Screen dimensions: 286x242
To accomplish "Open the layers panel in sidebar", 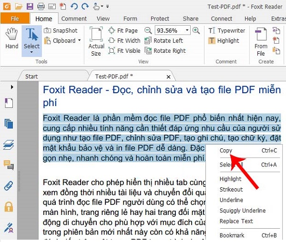I will click(9, 145).
